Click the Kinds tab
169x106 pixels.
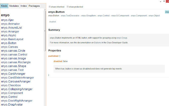4,6
